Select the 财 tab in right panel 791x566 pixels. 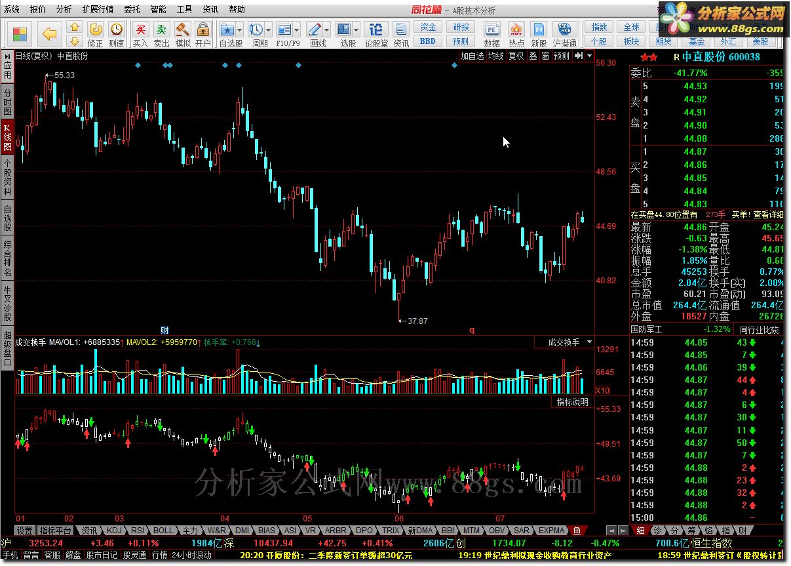743,530
